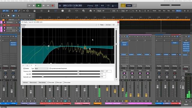Click the metronome icon in the transport display

113,6
